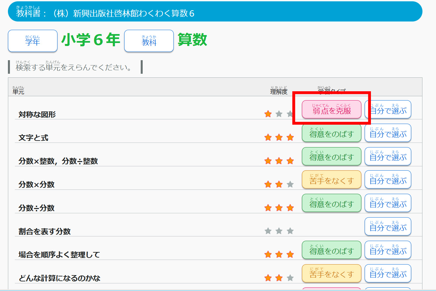Click the first gray star of 割合を表す分数
The width and height of the screenshot is (436, 291).
pyautogui.click(x=268, y=231)
